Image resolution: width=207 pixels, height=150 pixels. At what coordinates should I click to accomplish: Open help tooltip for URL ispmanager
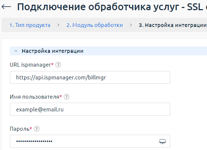tap(58, 65)
